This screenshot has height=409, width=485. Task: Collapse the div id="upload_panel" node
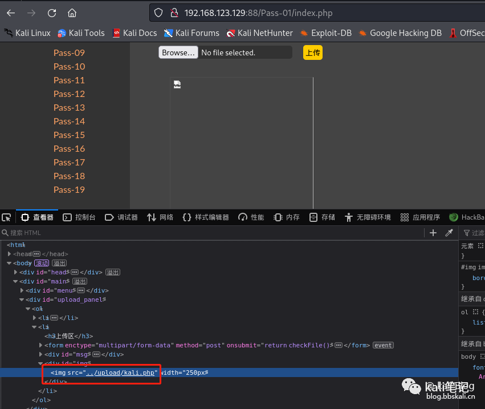(x=22, y=299)
